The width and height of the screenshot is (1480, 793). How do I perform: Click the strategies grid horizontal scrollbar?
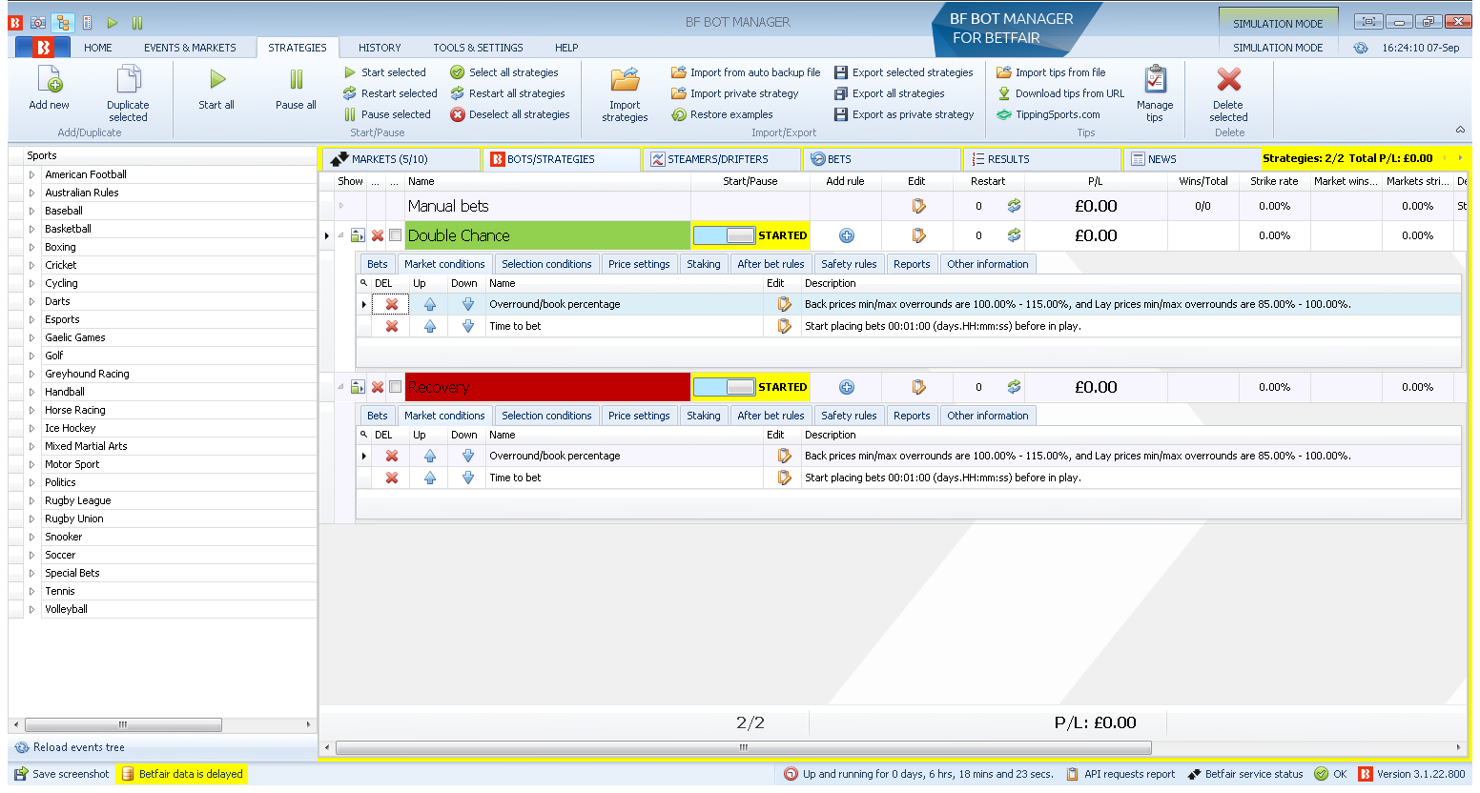tap(743, 747)
